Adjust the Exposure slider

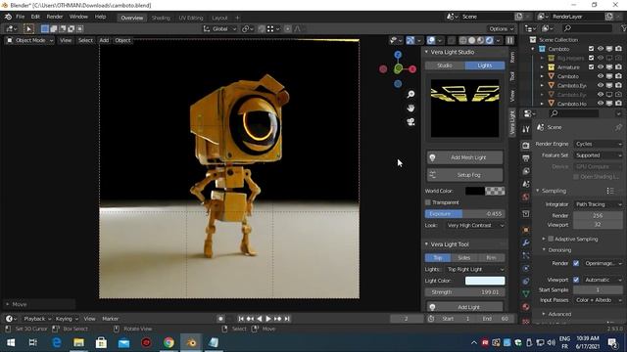tap(465, 214)
